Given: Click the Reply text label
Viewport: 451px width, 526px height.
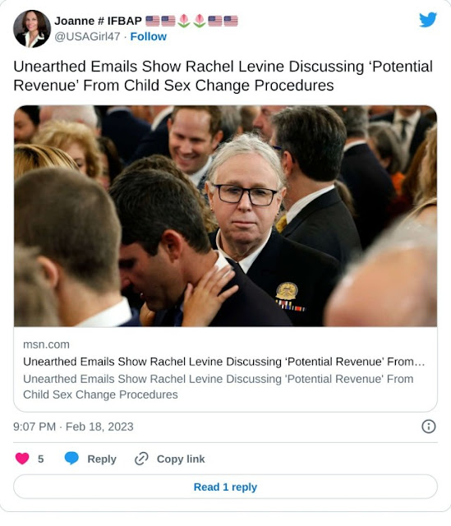Looking at the screenshot, I should [102, 459].
